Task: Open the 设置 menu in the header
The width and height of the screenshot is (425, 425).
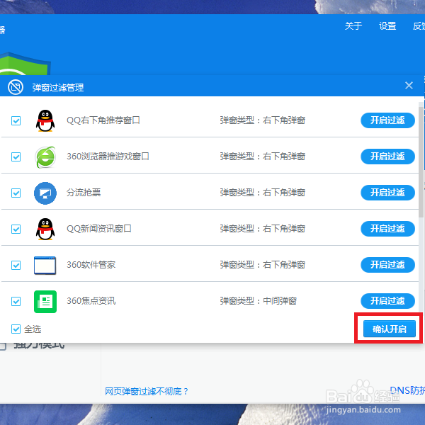Action: [x=387, y=26]
